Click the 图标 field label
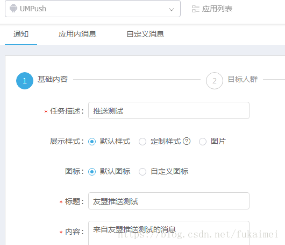 point(74,171)
